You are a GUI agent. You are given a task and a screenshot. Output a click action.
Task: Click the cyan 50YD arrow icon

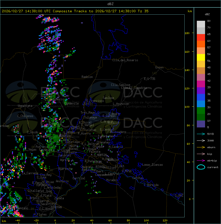click(x=201, y=134)
